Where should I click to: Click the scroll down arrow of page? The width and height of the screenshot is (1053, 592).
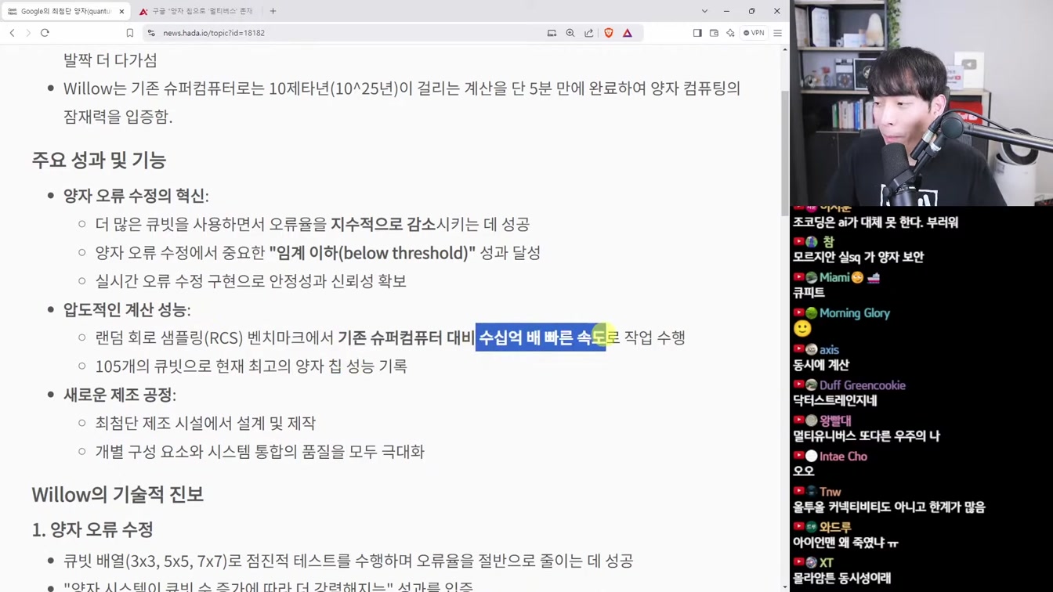785,587
